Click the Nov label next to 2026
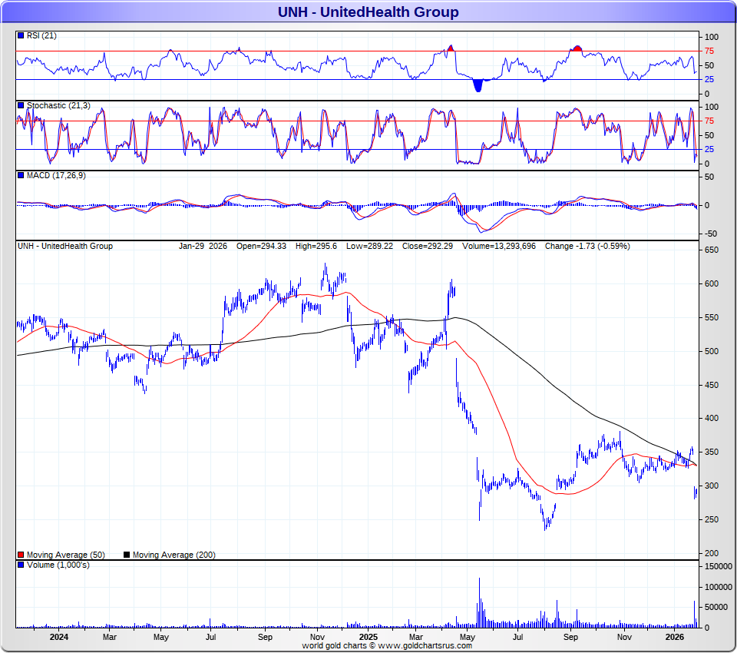 (x=624, y=637)
